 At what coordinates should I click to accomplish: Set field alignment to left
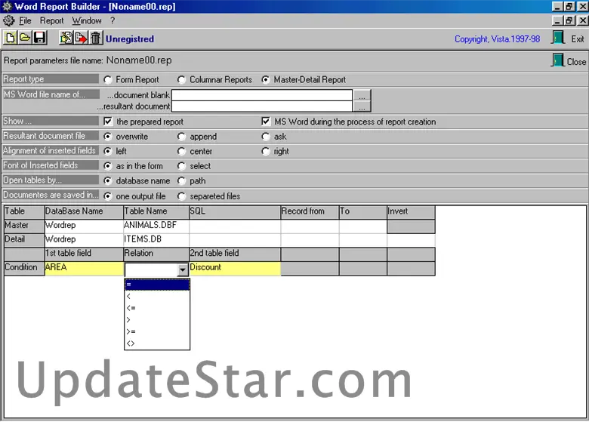click(108, 151)
